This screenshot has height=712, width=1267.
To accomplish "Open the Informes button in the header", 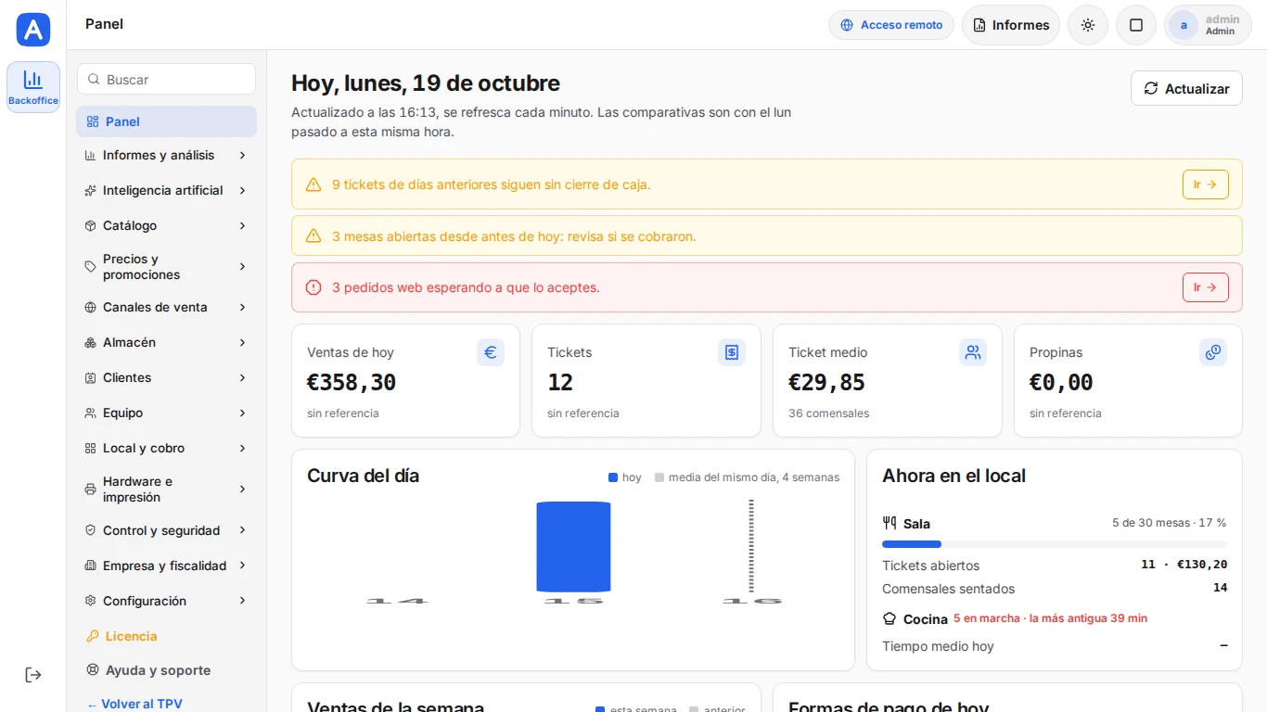I will [x=1011, y=25].
